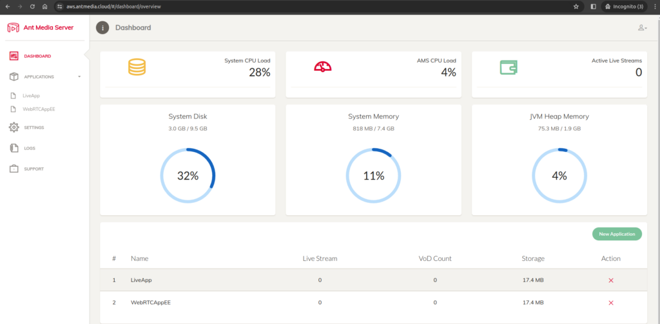Expand the Applications menu arrow
This screenshot has height=324, width=660.
[79, 77]
